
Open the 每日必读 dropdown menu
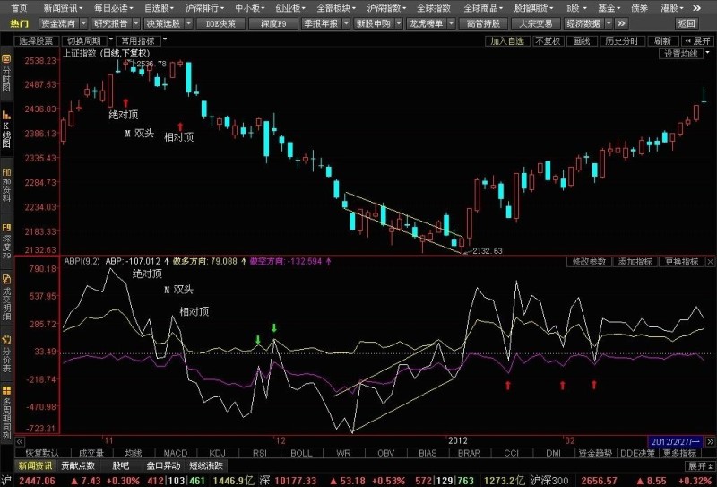pos(114,8)
